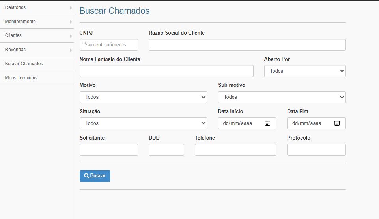
Task: Click into the DDD input box
Action: click(166, 149)
